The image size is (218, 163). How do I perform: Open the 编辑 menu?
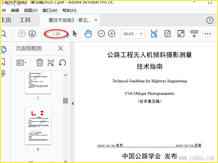pos(15,11)
